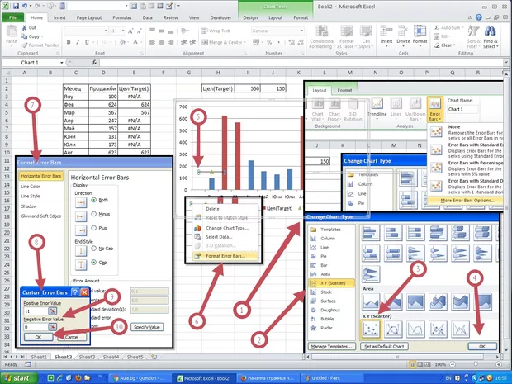Expand the Copy dropdown arrow
The image size is (512, 384).
[42, 36]
